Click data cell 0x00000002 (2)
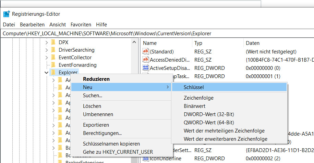The width and height of the screenshot is (314, 163). [x=263, y=159]
